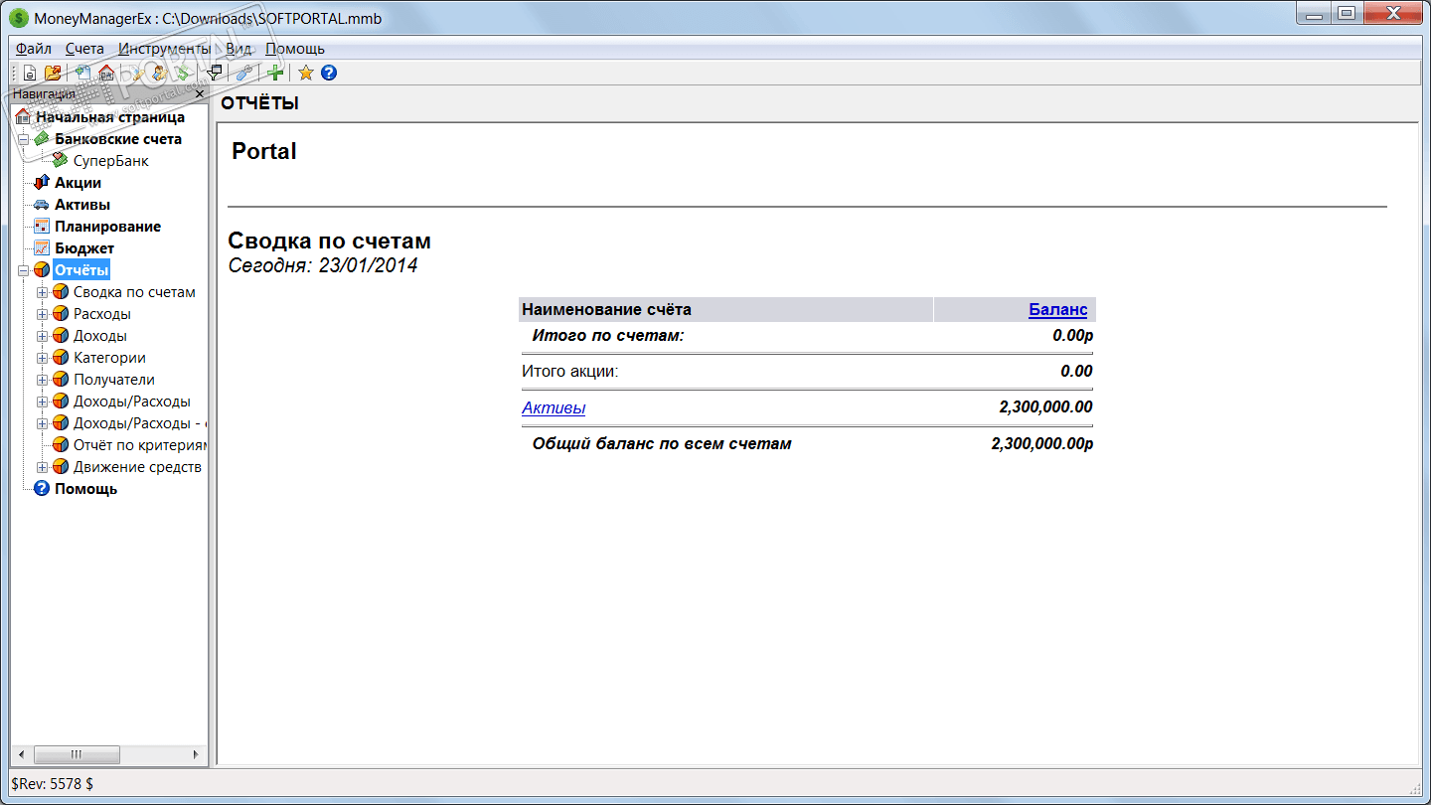1431x805 pixels.
Task: Select the Категории report tree item
Action: coord(109,358)
